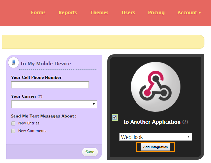Expand the Account dropdown menu
This screenshot has height=163, width=211.
click(189, 13)
